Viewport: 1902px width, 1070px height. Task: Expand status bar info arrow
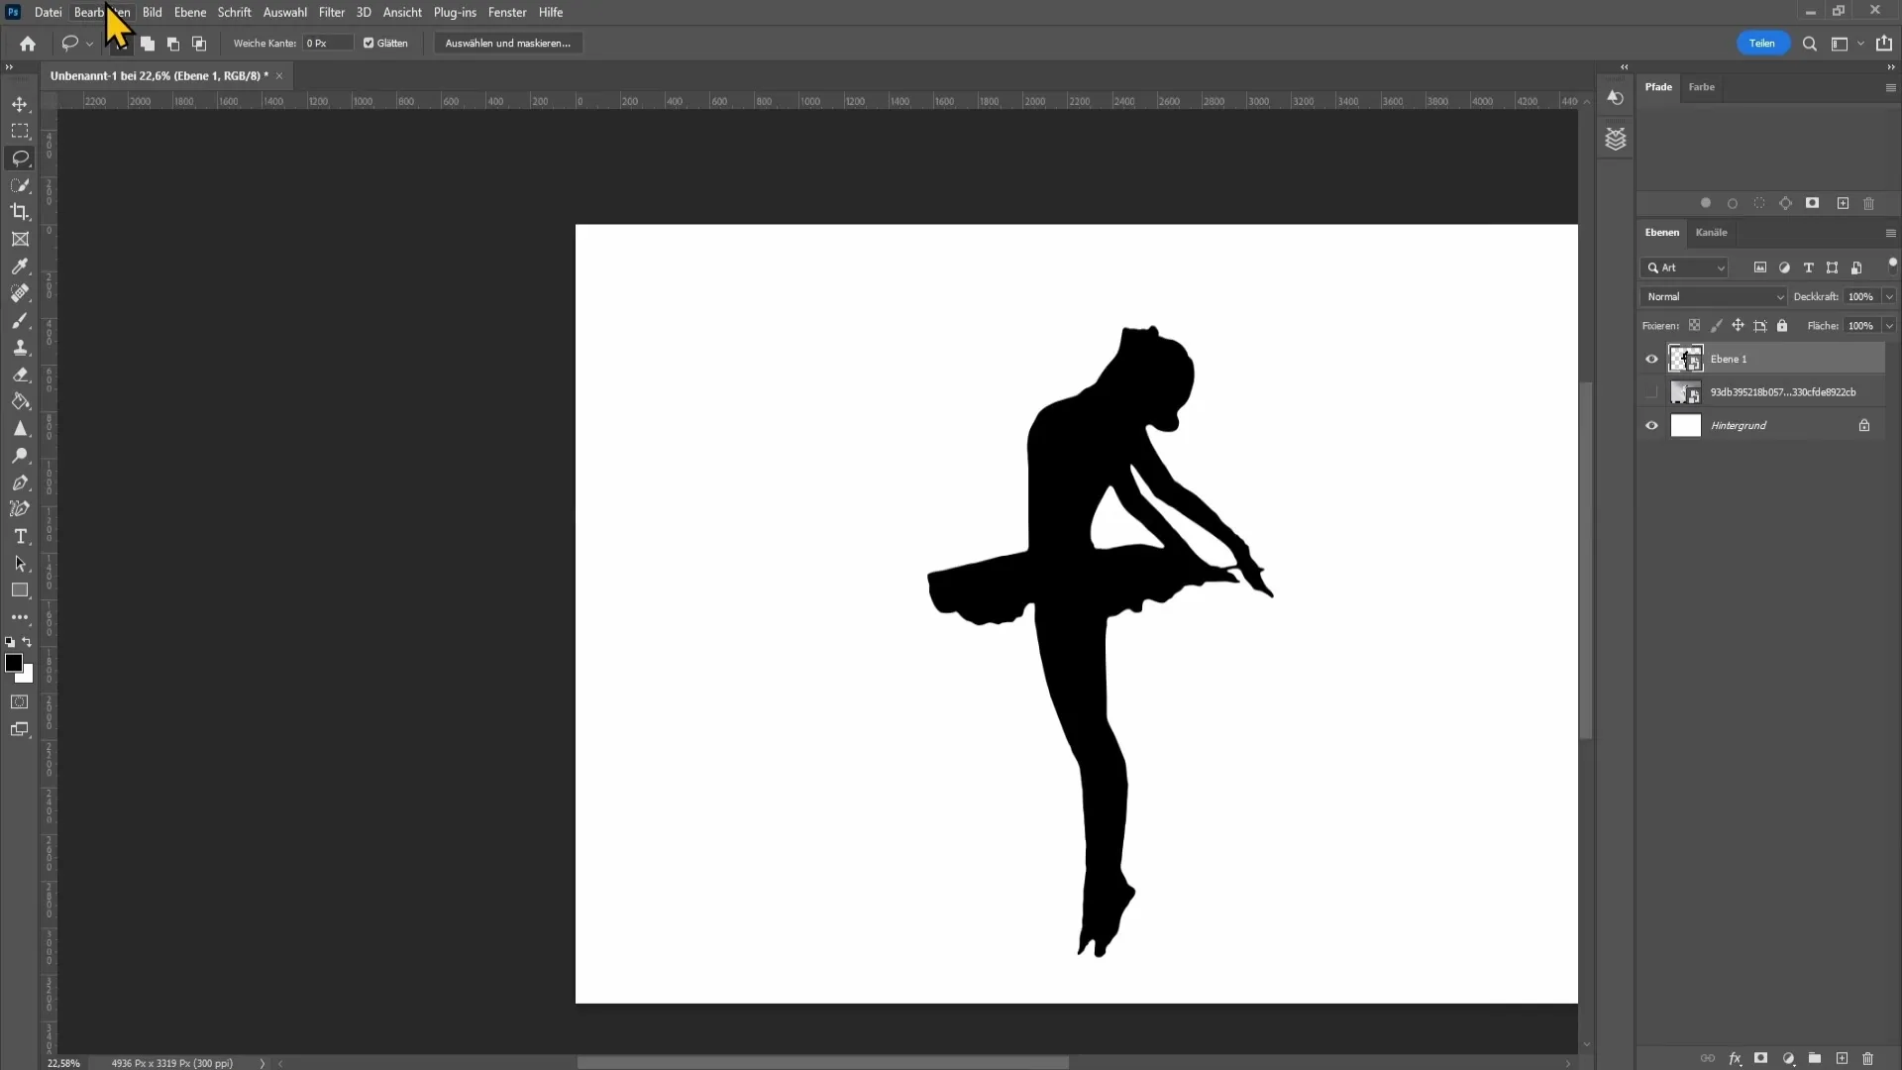[x=263, y=1063]
